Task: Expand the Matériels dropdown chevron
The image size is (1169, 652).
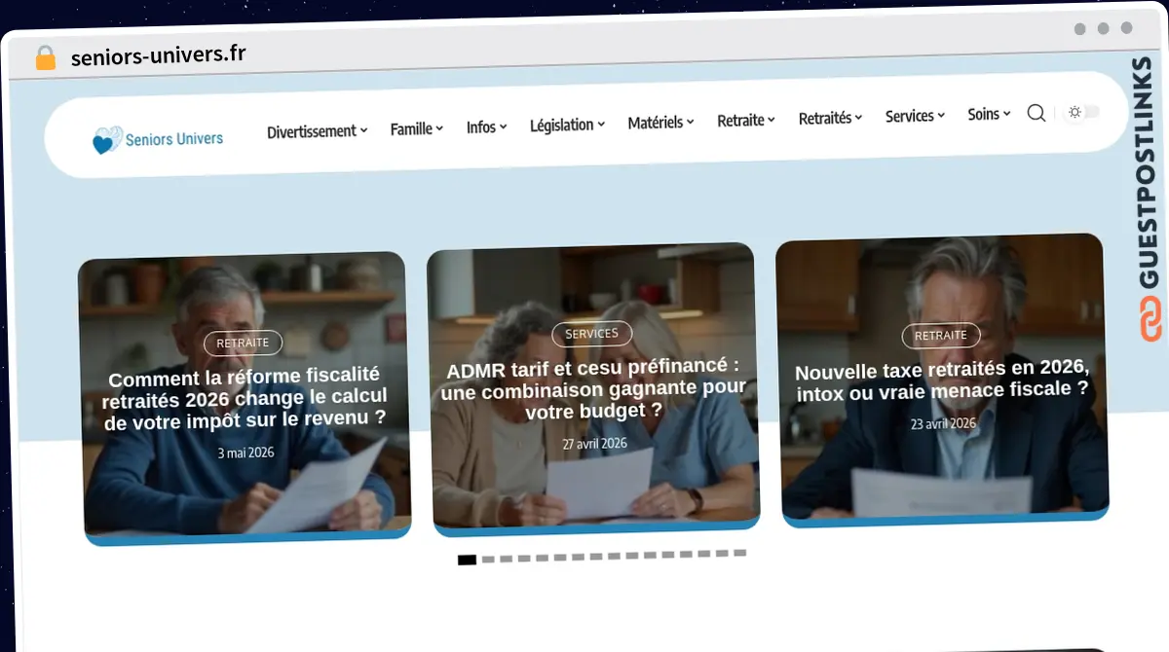Action: 690,122
